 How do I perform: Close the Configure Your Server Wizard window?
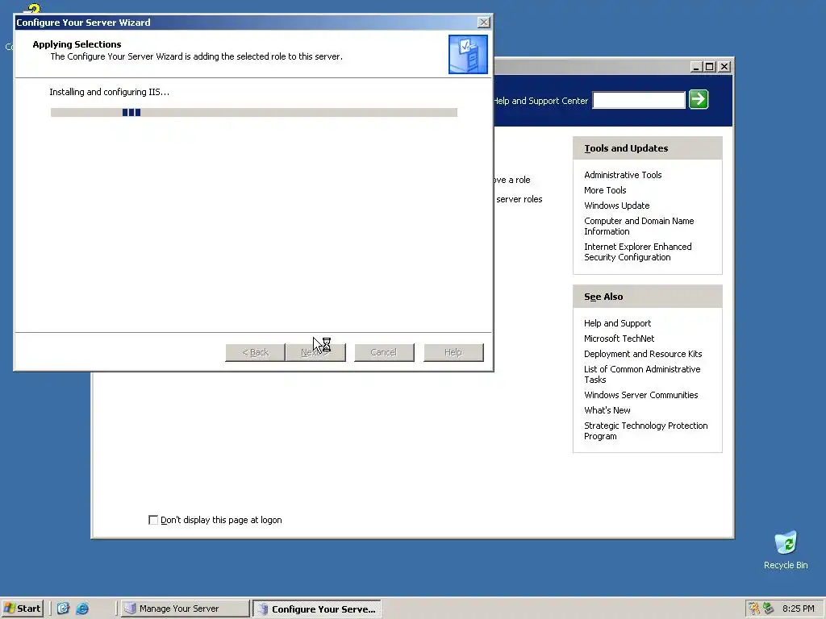click(x=484, y=22)
